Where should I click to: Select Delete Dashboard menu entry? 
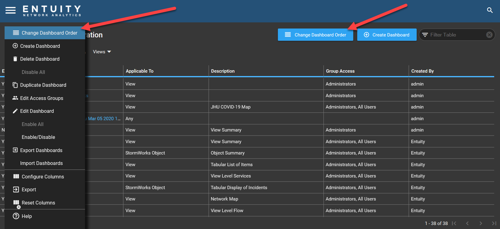[x=45, y=59]
